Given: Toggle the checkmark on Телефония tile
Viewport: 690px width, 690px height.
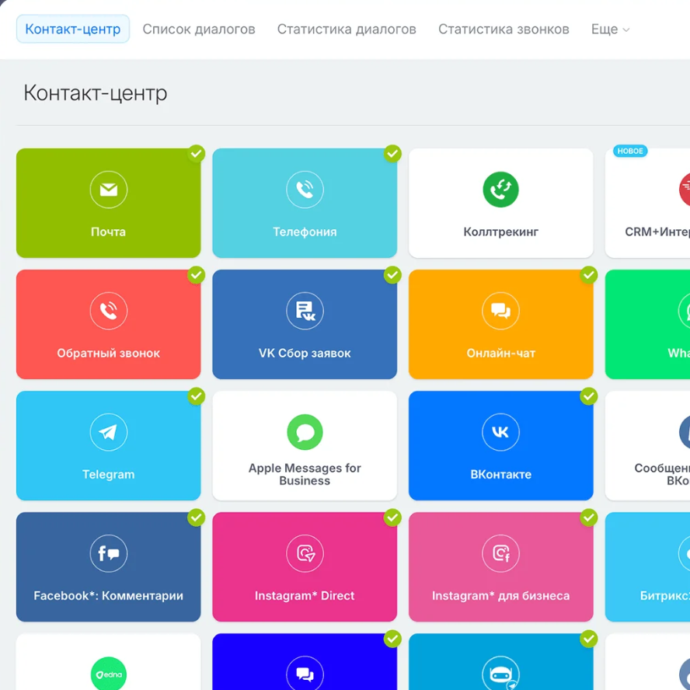Looking at the screenshot, I should (392, 154).
